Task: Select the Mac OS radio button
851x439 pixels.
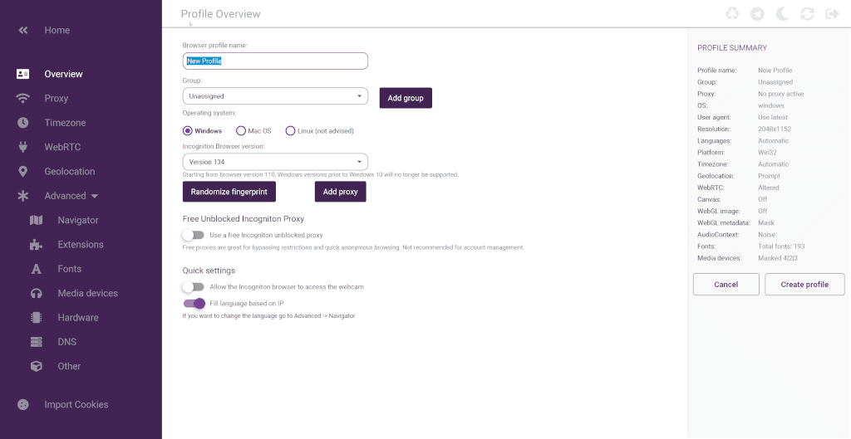Action: (x=242, y=131)
